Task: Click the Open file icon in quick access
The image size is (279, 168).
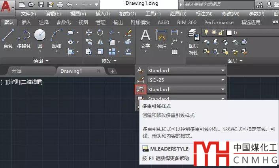Action: [x=32, y=4]
